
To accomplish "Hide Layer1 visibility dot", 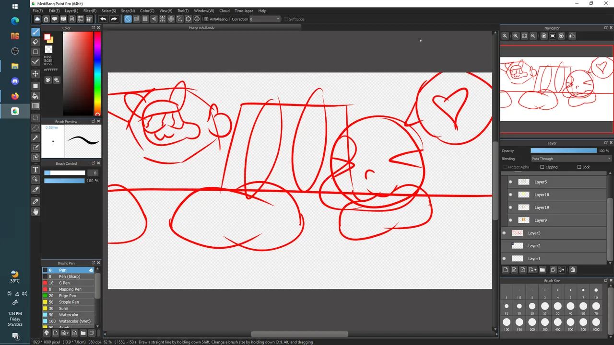I will pos(504,259).
